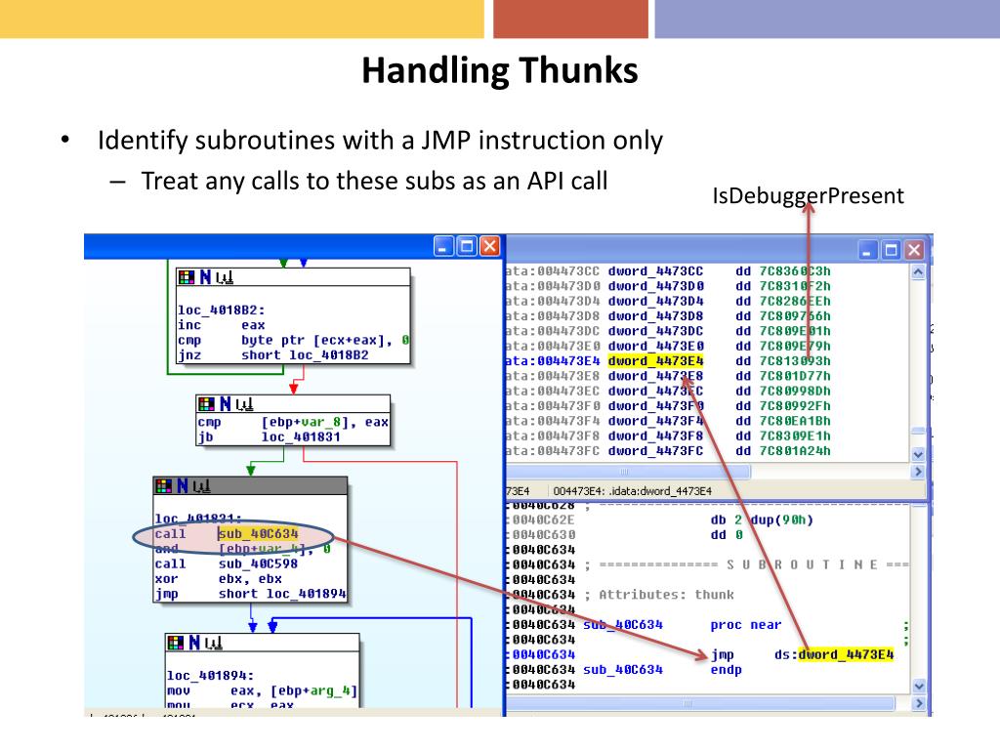This screenshot has height=750, width=1000.
Task: Click the down arrow of the lower disassembly pane scrollbar
Action: [x=918, y=687]
